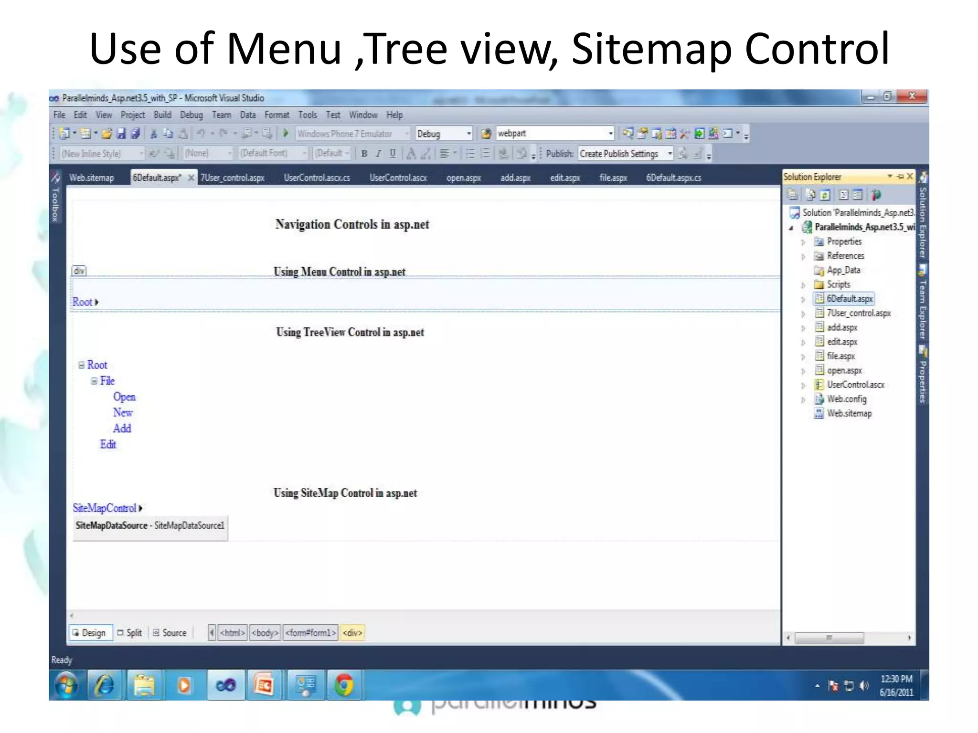The height and width of the screenshot is (733, 978).
Task: Select the <form#form1> breadcrumb tag
Action: tap(310, 633)
